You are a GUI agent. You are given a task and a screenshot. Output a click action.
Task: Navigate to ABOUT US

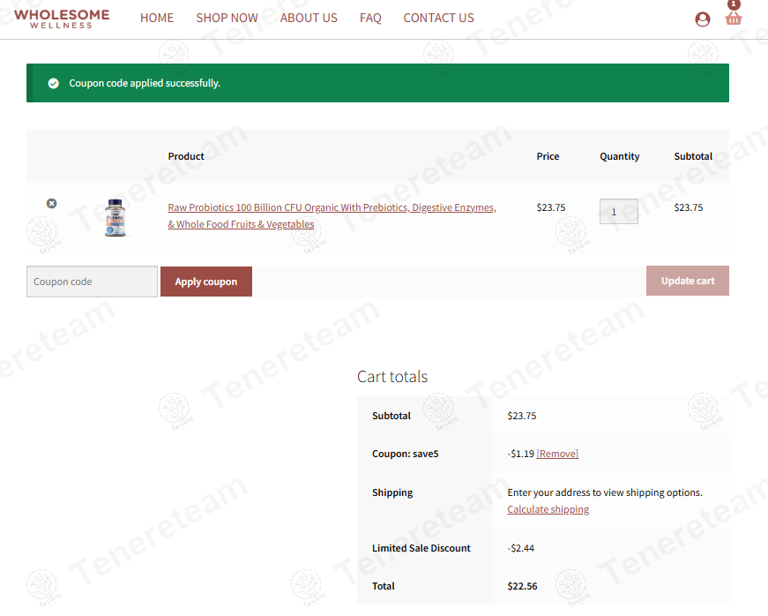pos(309,18)
